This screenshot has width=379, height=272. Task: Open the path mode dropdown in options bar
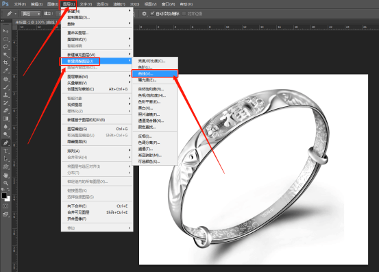[31, 14]
